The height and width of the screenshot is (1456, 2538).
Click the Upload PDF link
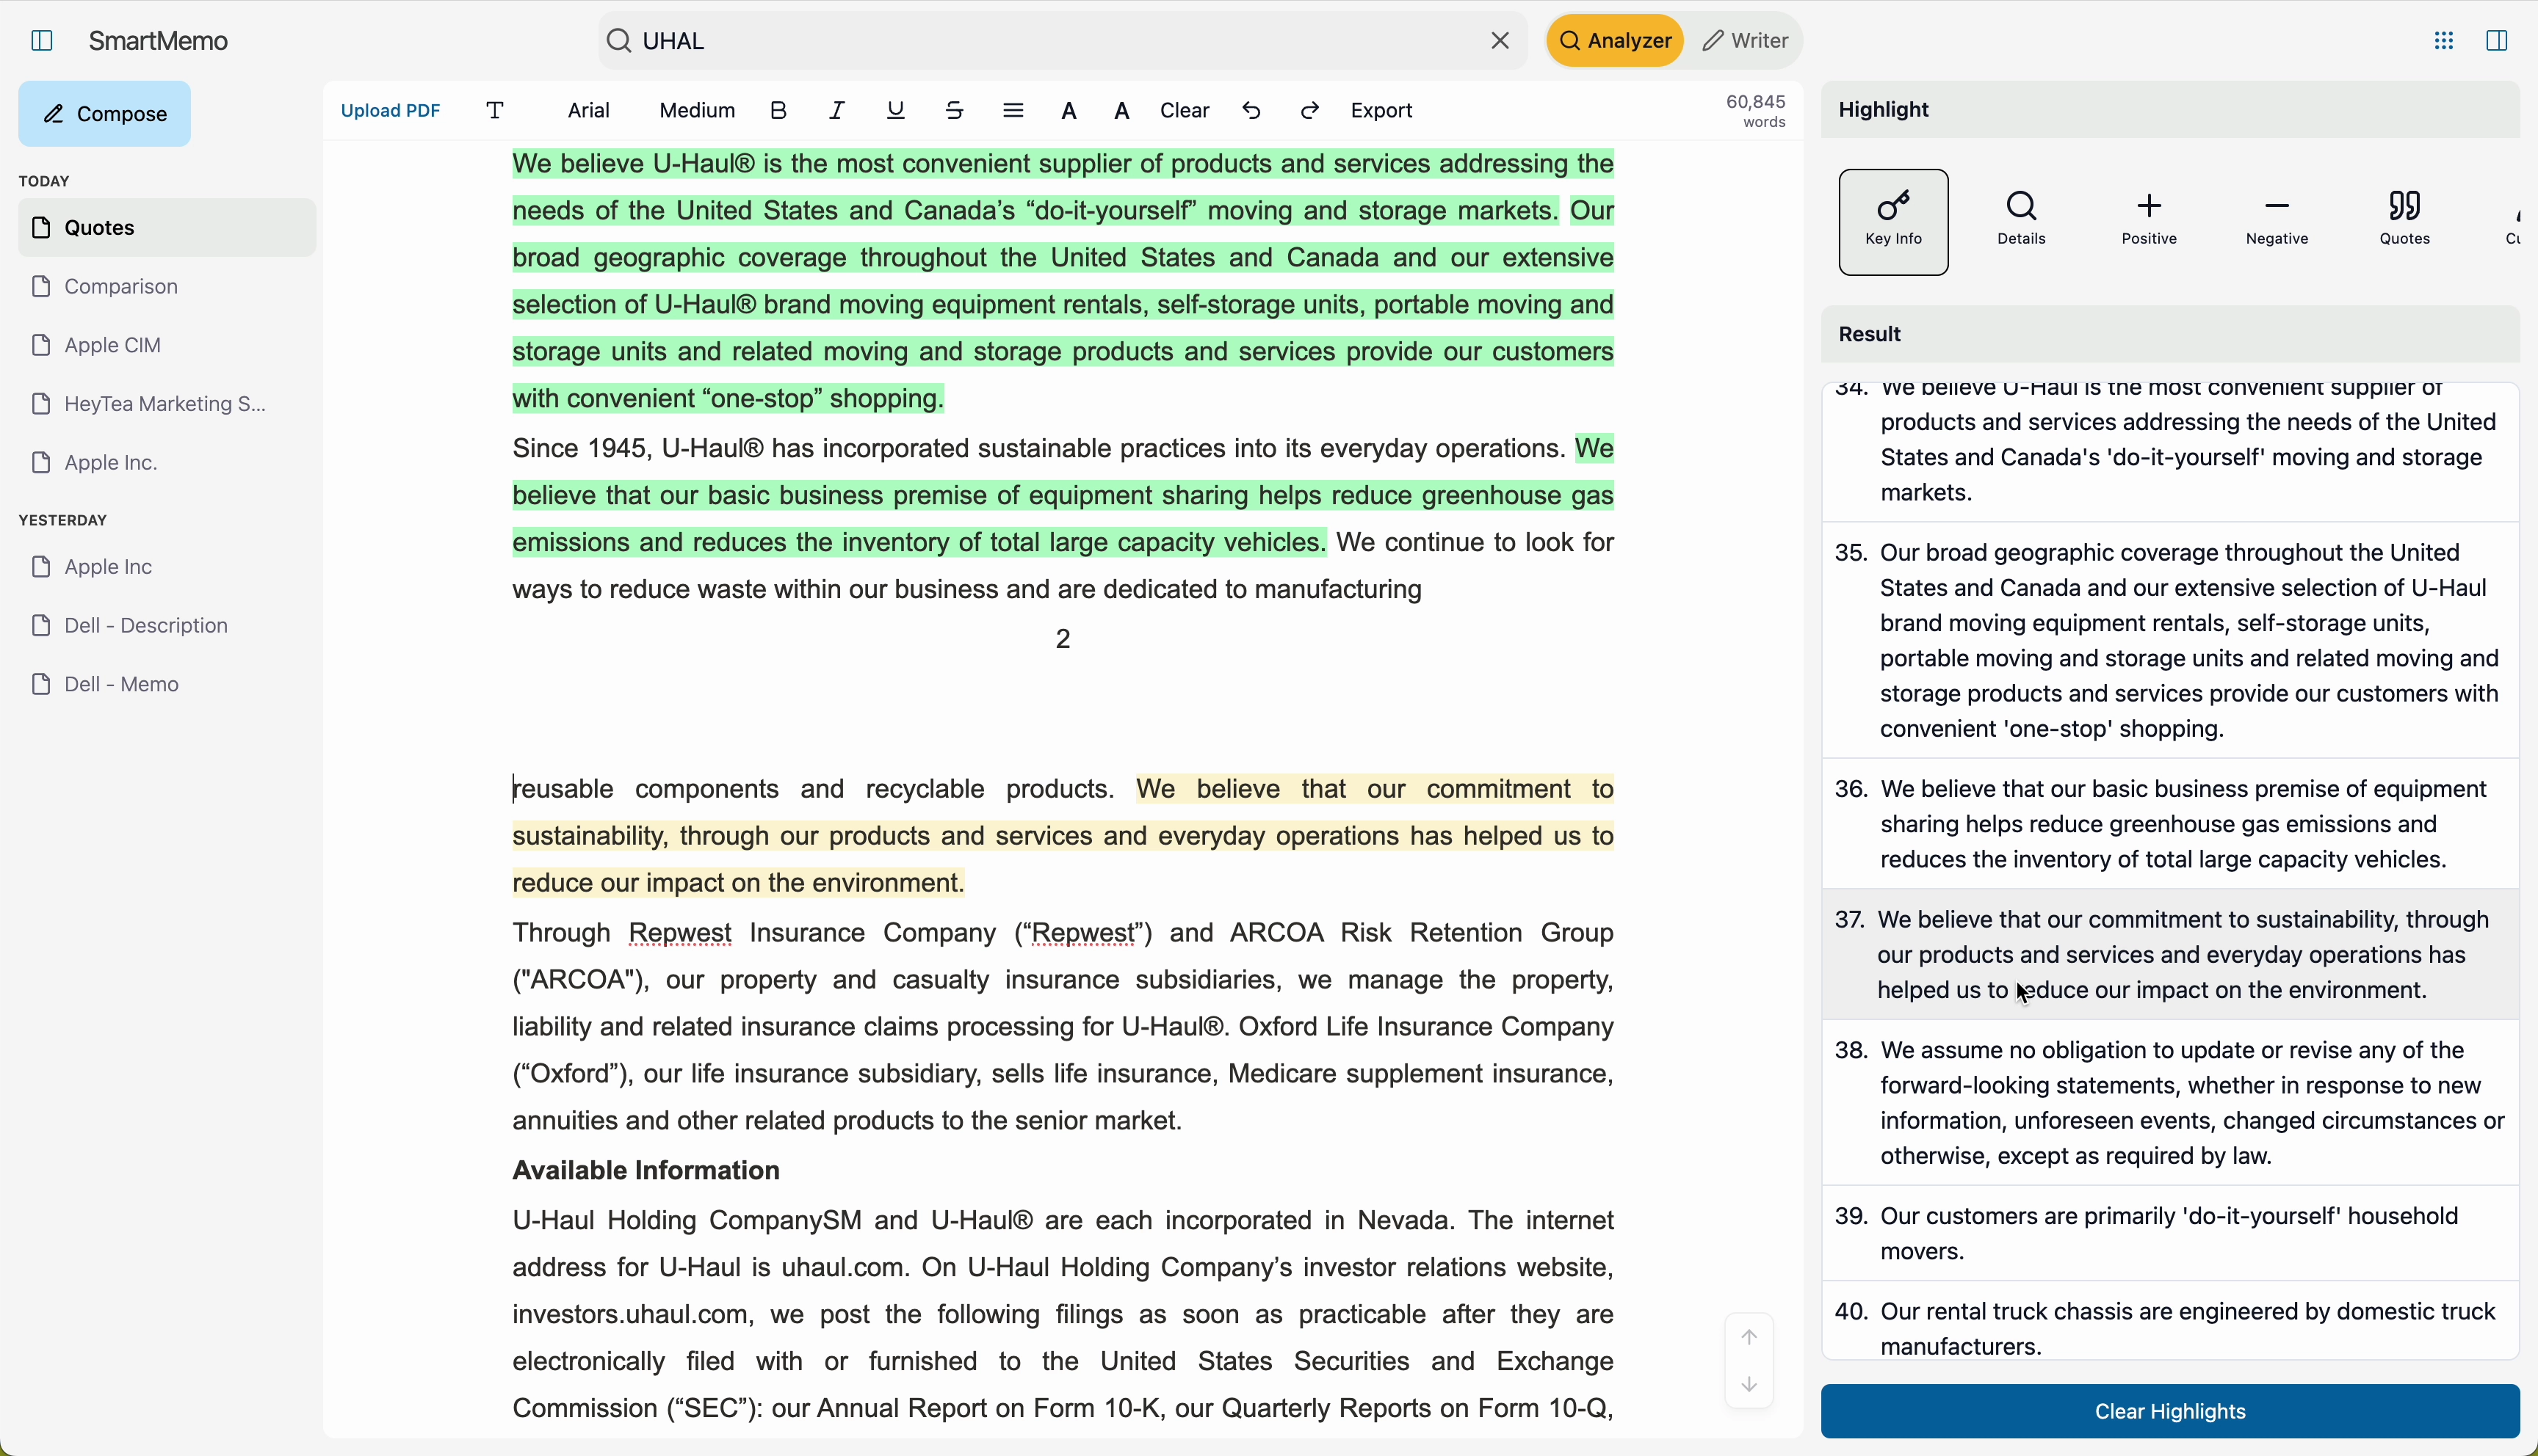(x=390, y=111)
